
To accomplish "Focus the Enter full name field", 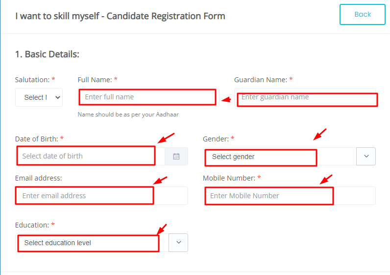I will [x=148, y=97].
